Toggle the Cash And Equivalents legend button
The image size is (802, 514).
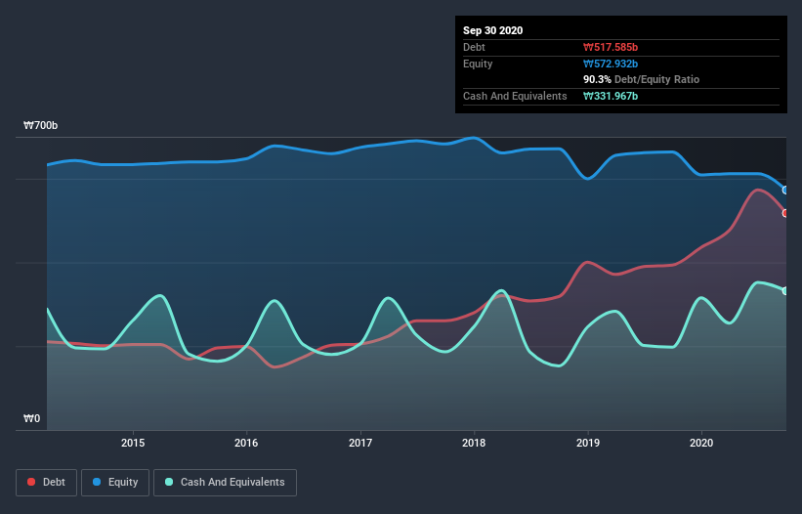point(225,483)
